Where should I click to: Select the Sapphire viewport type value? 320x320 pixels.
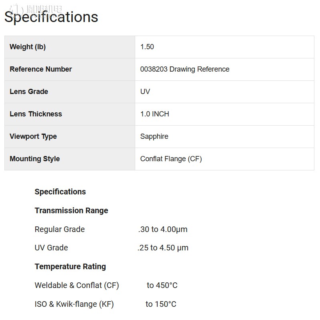(x=154, y=136)
